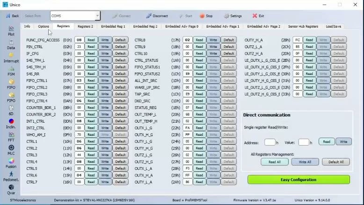Read the OUTX_H_A register
Image resolution: width=364 pixels, height=205 pixels.
pyautogui.click(x=199, y=175)
